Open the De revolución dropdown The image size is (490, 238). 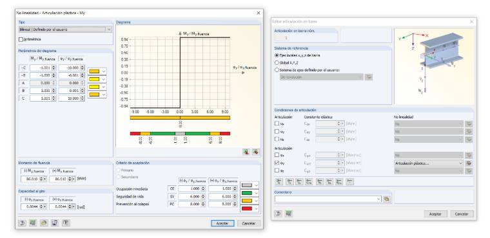pos(322,77)
